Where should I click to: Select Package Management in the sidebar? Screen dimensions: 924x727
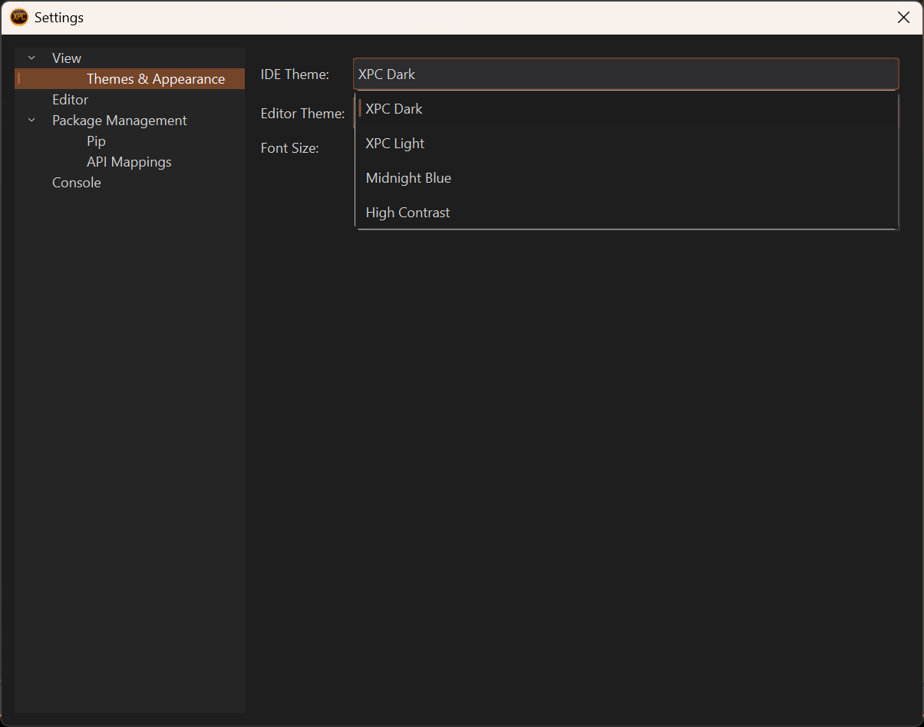pyautogui.click(x=119, y=121)
